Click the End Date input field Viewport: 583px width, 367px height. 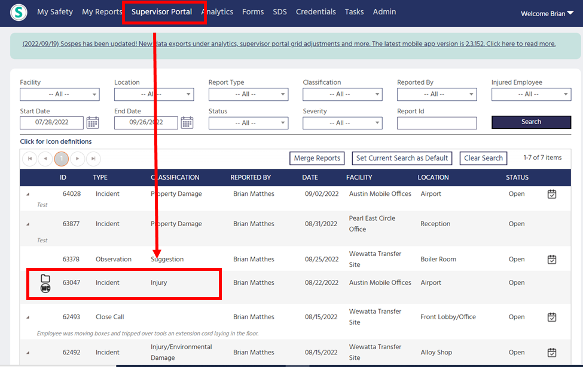coord(146,122)
